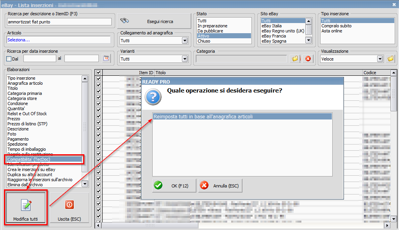Select Titolo in Elaborazioni list
The width and height of the screenshot is (399, 230).
pos(44,88)
